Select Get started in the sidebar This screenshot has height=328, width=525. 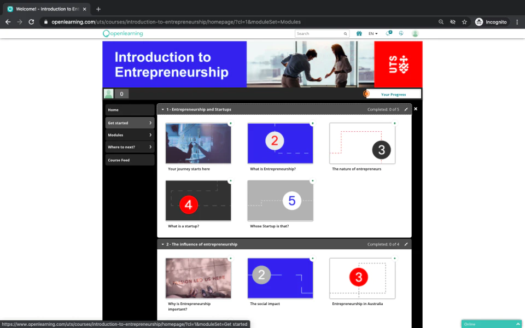point(130,123)
